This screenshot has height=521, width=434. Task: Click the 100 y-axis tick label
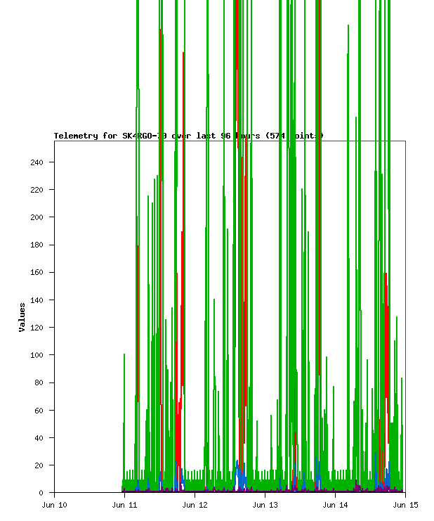(37, 355)
